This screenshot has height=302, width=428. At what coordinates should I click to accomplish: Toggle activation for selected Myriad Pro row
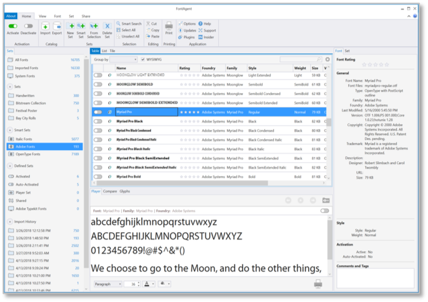click(98, 112)
